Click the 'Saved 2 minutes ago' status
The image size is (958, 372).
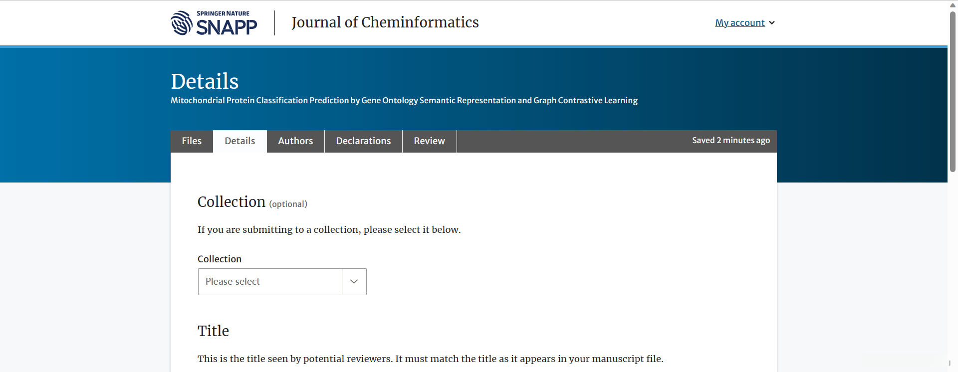730,141
